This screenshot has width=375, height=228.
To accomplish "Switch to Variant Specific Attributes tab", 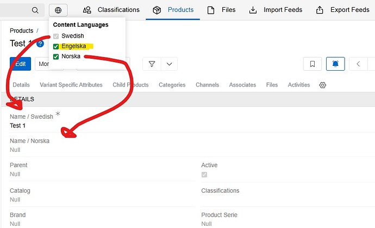I will pyautogui.click(x=71, y=85).
